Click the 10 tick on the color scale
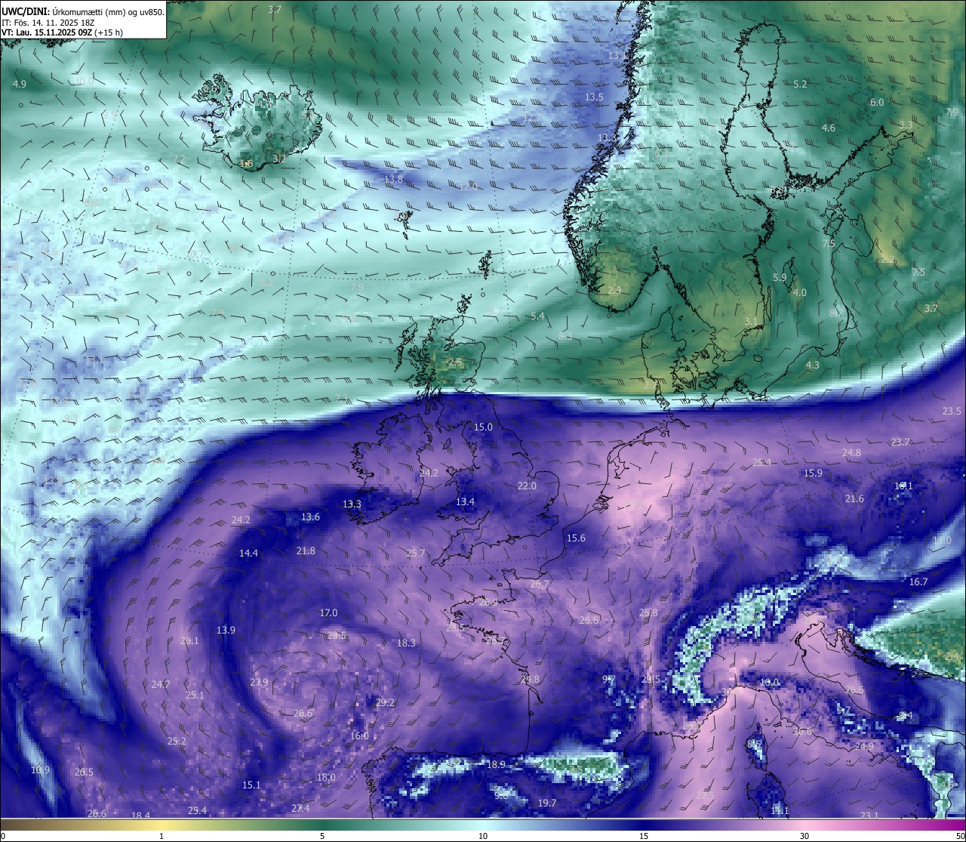 pos(483,836)
